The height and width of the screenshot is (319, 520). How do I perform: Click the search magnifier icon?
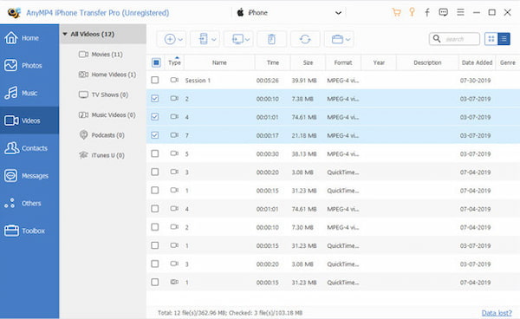pyautogui.click(x=437, y=39)
